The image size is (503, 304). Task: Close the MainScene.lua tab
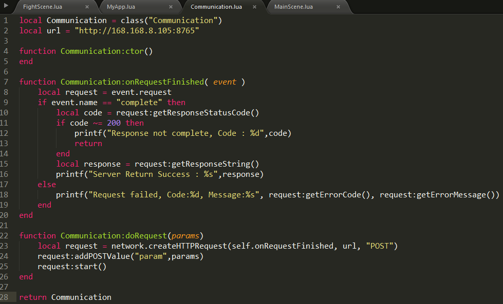tap(338, 7)
